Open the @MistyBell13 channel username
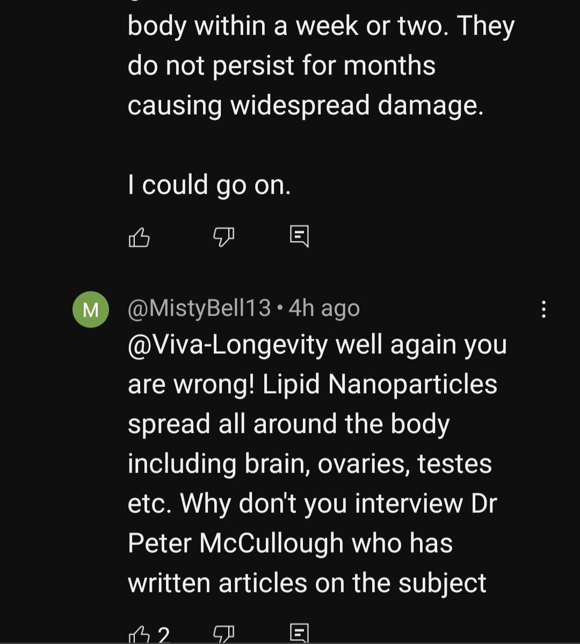The width and height of the screenshot is (580, 644). [x=199, y=309]
